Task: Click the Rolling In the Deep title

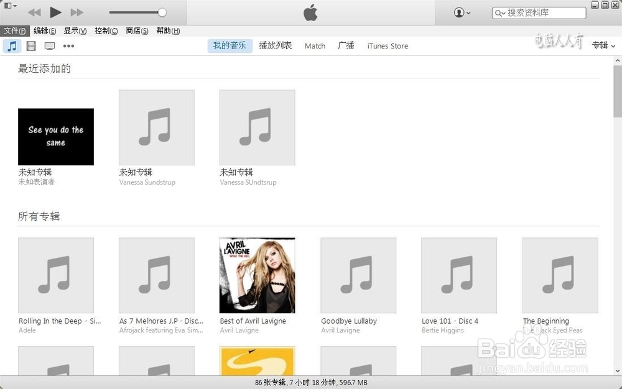Action: point(60,321)
